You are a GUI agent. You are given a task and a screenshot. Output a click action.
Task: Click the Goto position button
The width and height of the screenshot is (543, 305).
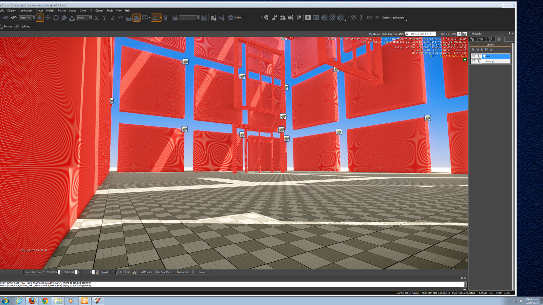click(184, 272)
